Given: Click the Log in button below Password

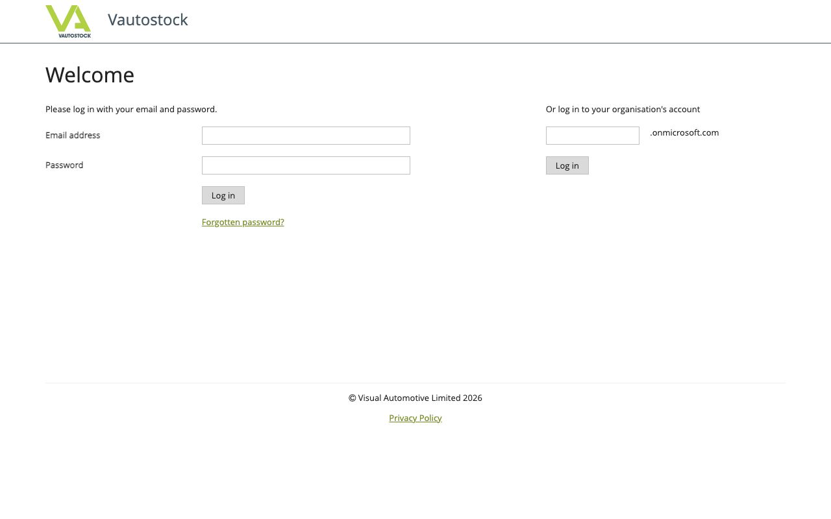Looking at the screenshot, I should pos(223,195).
